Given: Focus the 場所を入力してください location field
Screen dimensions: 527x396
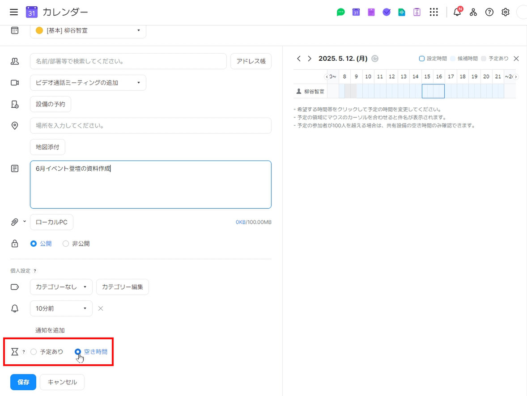Looking at the screenshot, I should (x=151, y=126).
